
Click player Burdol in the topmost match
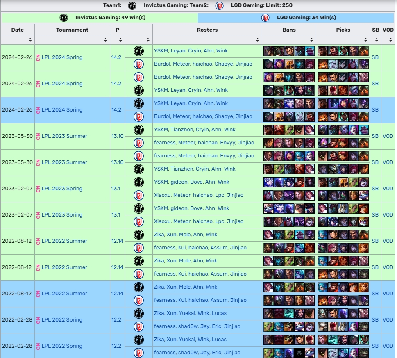pos(162,64)
